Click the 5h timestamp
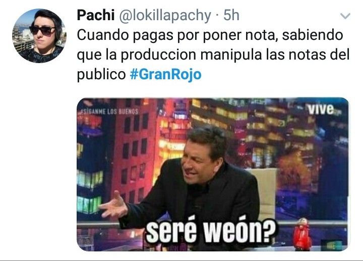The image size is (363, 261). coord(231,15)
